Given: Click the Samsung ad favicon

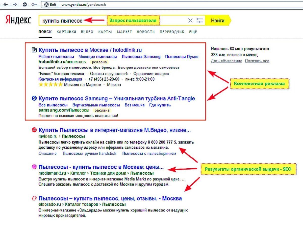Looking at the screenshot, I should pyautogui.click(x=34, y=98).
